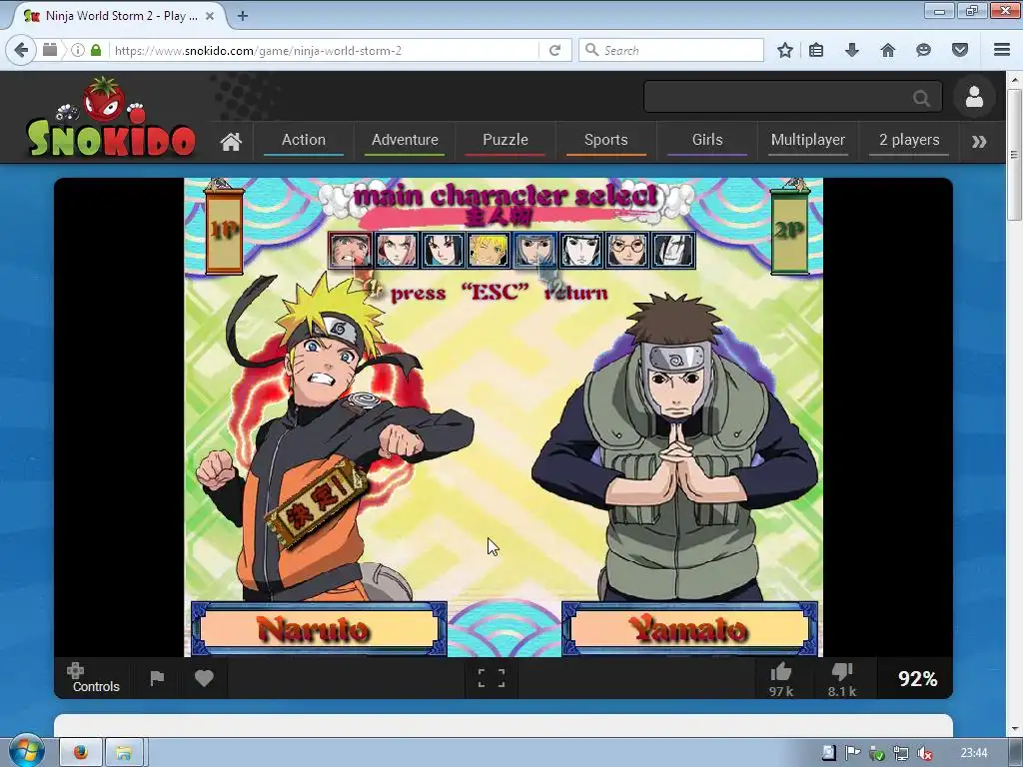Open the Girls category
Screen dimensions: 1023x767
click(x=707, y=140)
